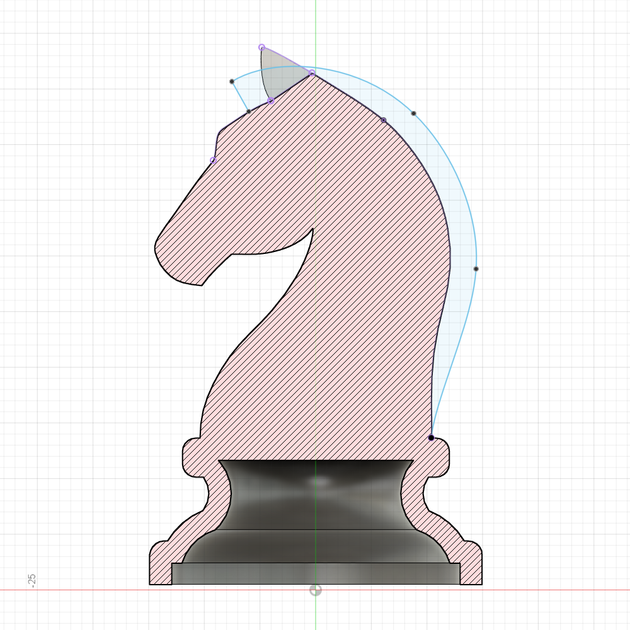Image resolution: width=630 pixels, height=630 pixels.
Task: Click the black point where blue line meets forehead
Action: tap(249, 112)
